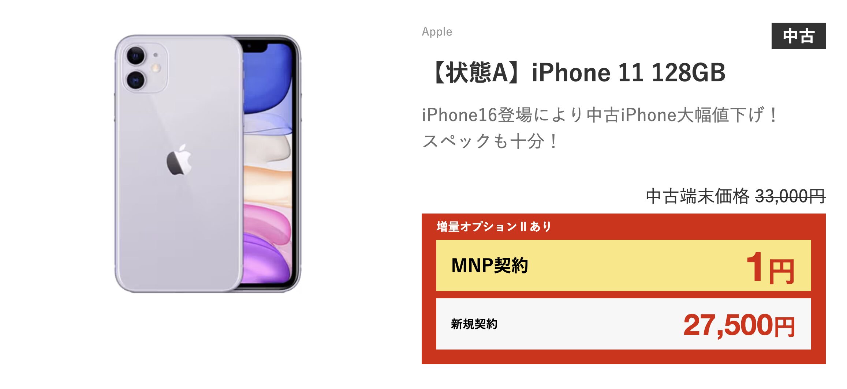Screen dimensions: 847x389
Task: Click the struck-through 33,000円 price
Action: click(790, 196)
